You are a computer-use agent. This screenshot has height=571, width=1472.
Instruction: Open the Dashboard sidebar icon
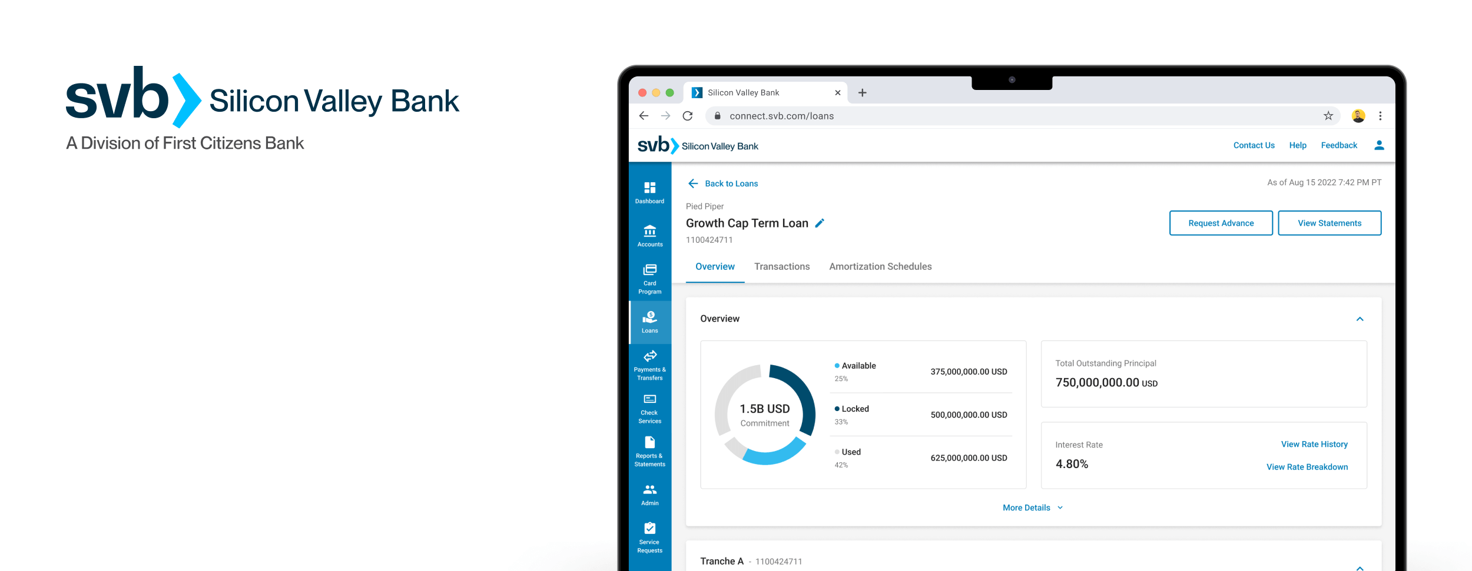(x=649, y=193)
